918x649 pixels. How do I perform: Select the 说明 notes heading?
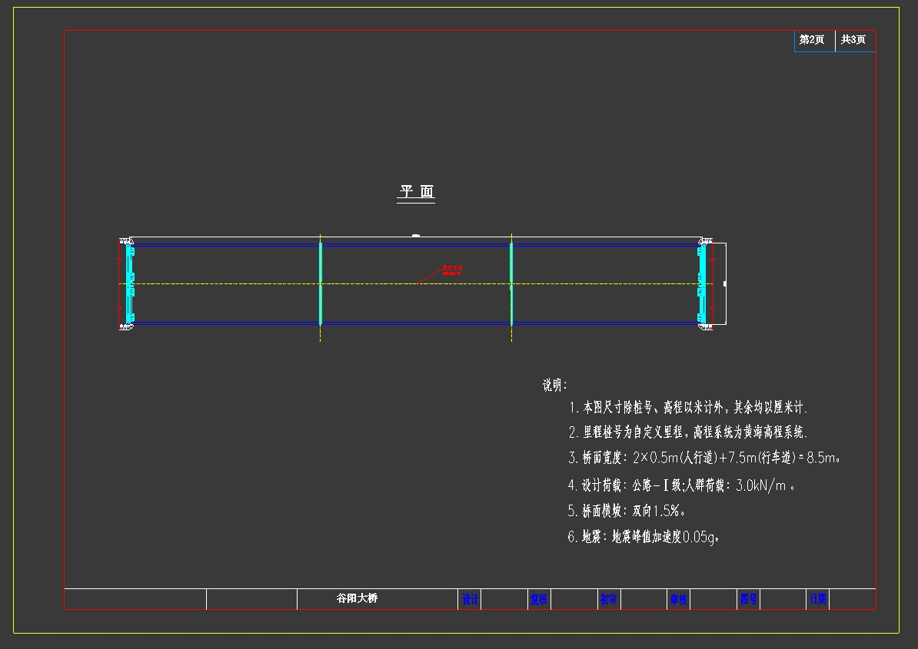tap(554, 386)
